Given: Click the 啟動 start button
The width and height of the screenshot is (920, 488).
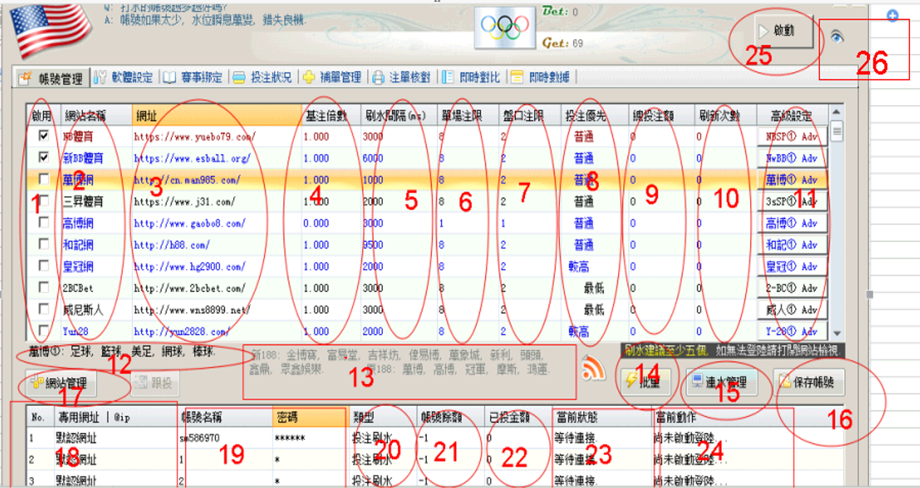Looking at the screenshot, I should (x=783, y=32).
